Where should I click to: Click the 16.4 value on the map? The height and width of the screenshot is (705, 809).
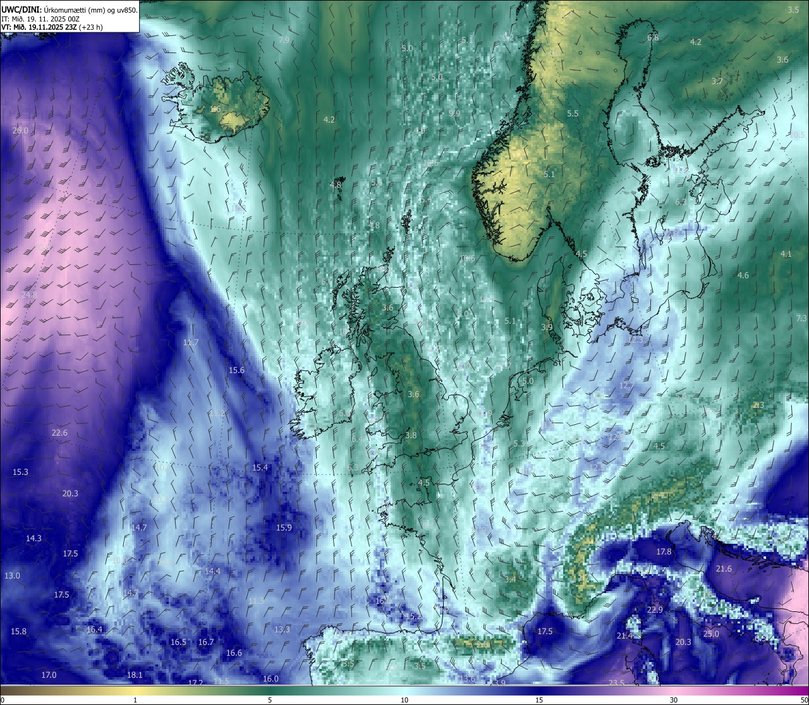tap(94, 629)
